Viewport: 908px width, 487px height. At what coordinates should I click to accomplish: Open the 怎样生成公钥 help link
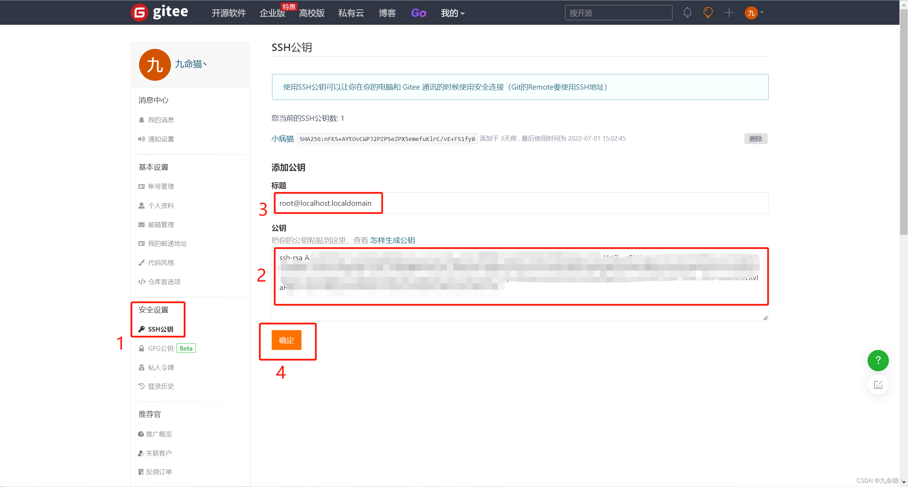[x=393, y=240]
